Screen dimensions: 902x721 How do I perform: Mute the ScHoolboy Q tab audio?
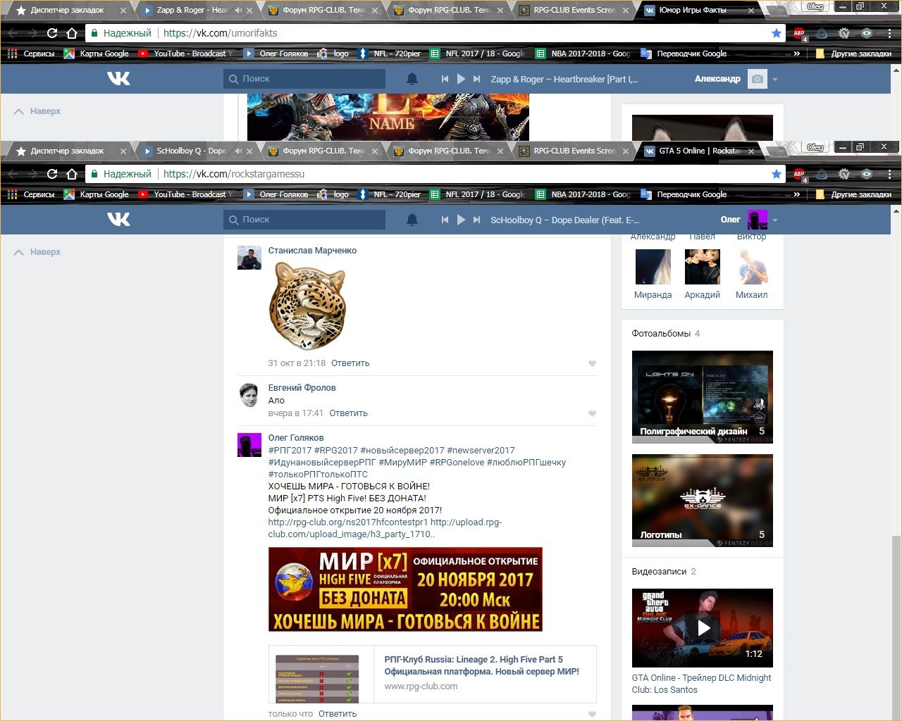(x=238, y=151)
